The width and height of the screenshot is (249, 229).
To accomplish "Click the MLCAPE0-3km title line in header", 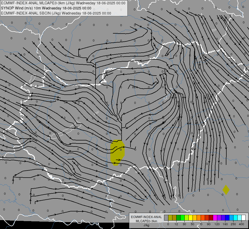I will 63,3.
